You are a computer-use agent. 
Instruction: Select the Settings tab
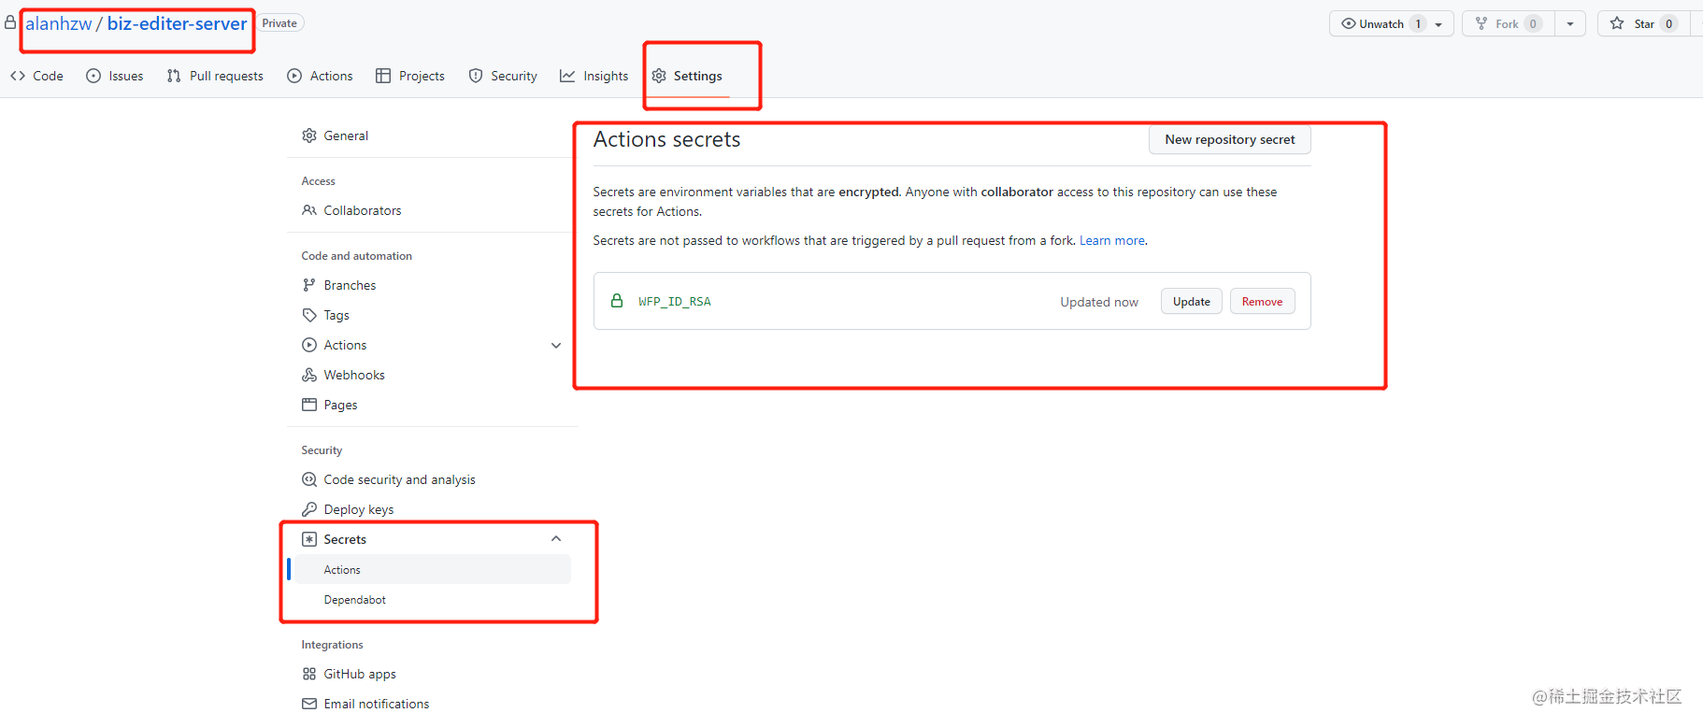(687, 76)
